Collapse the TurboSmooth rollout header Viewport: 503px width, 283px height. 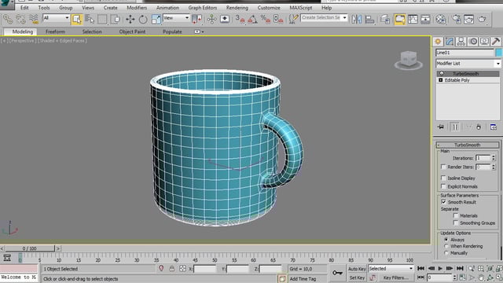[x=468, y=145]
